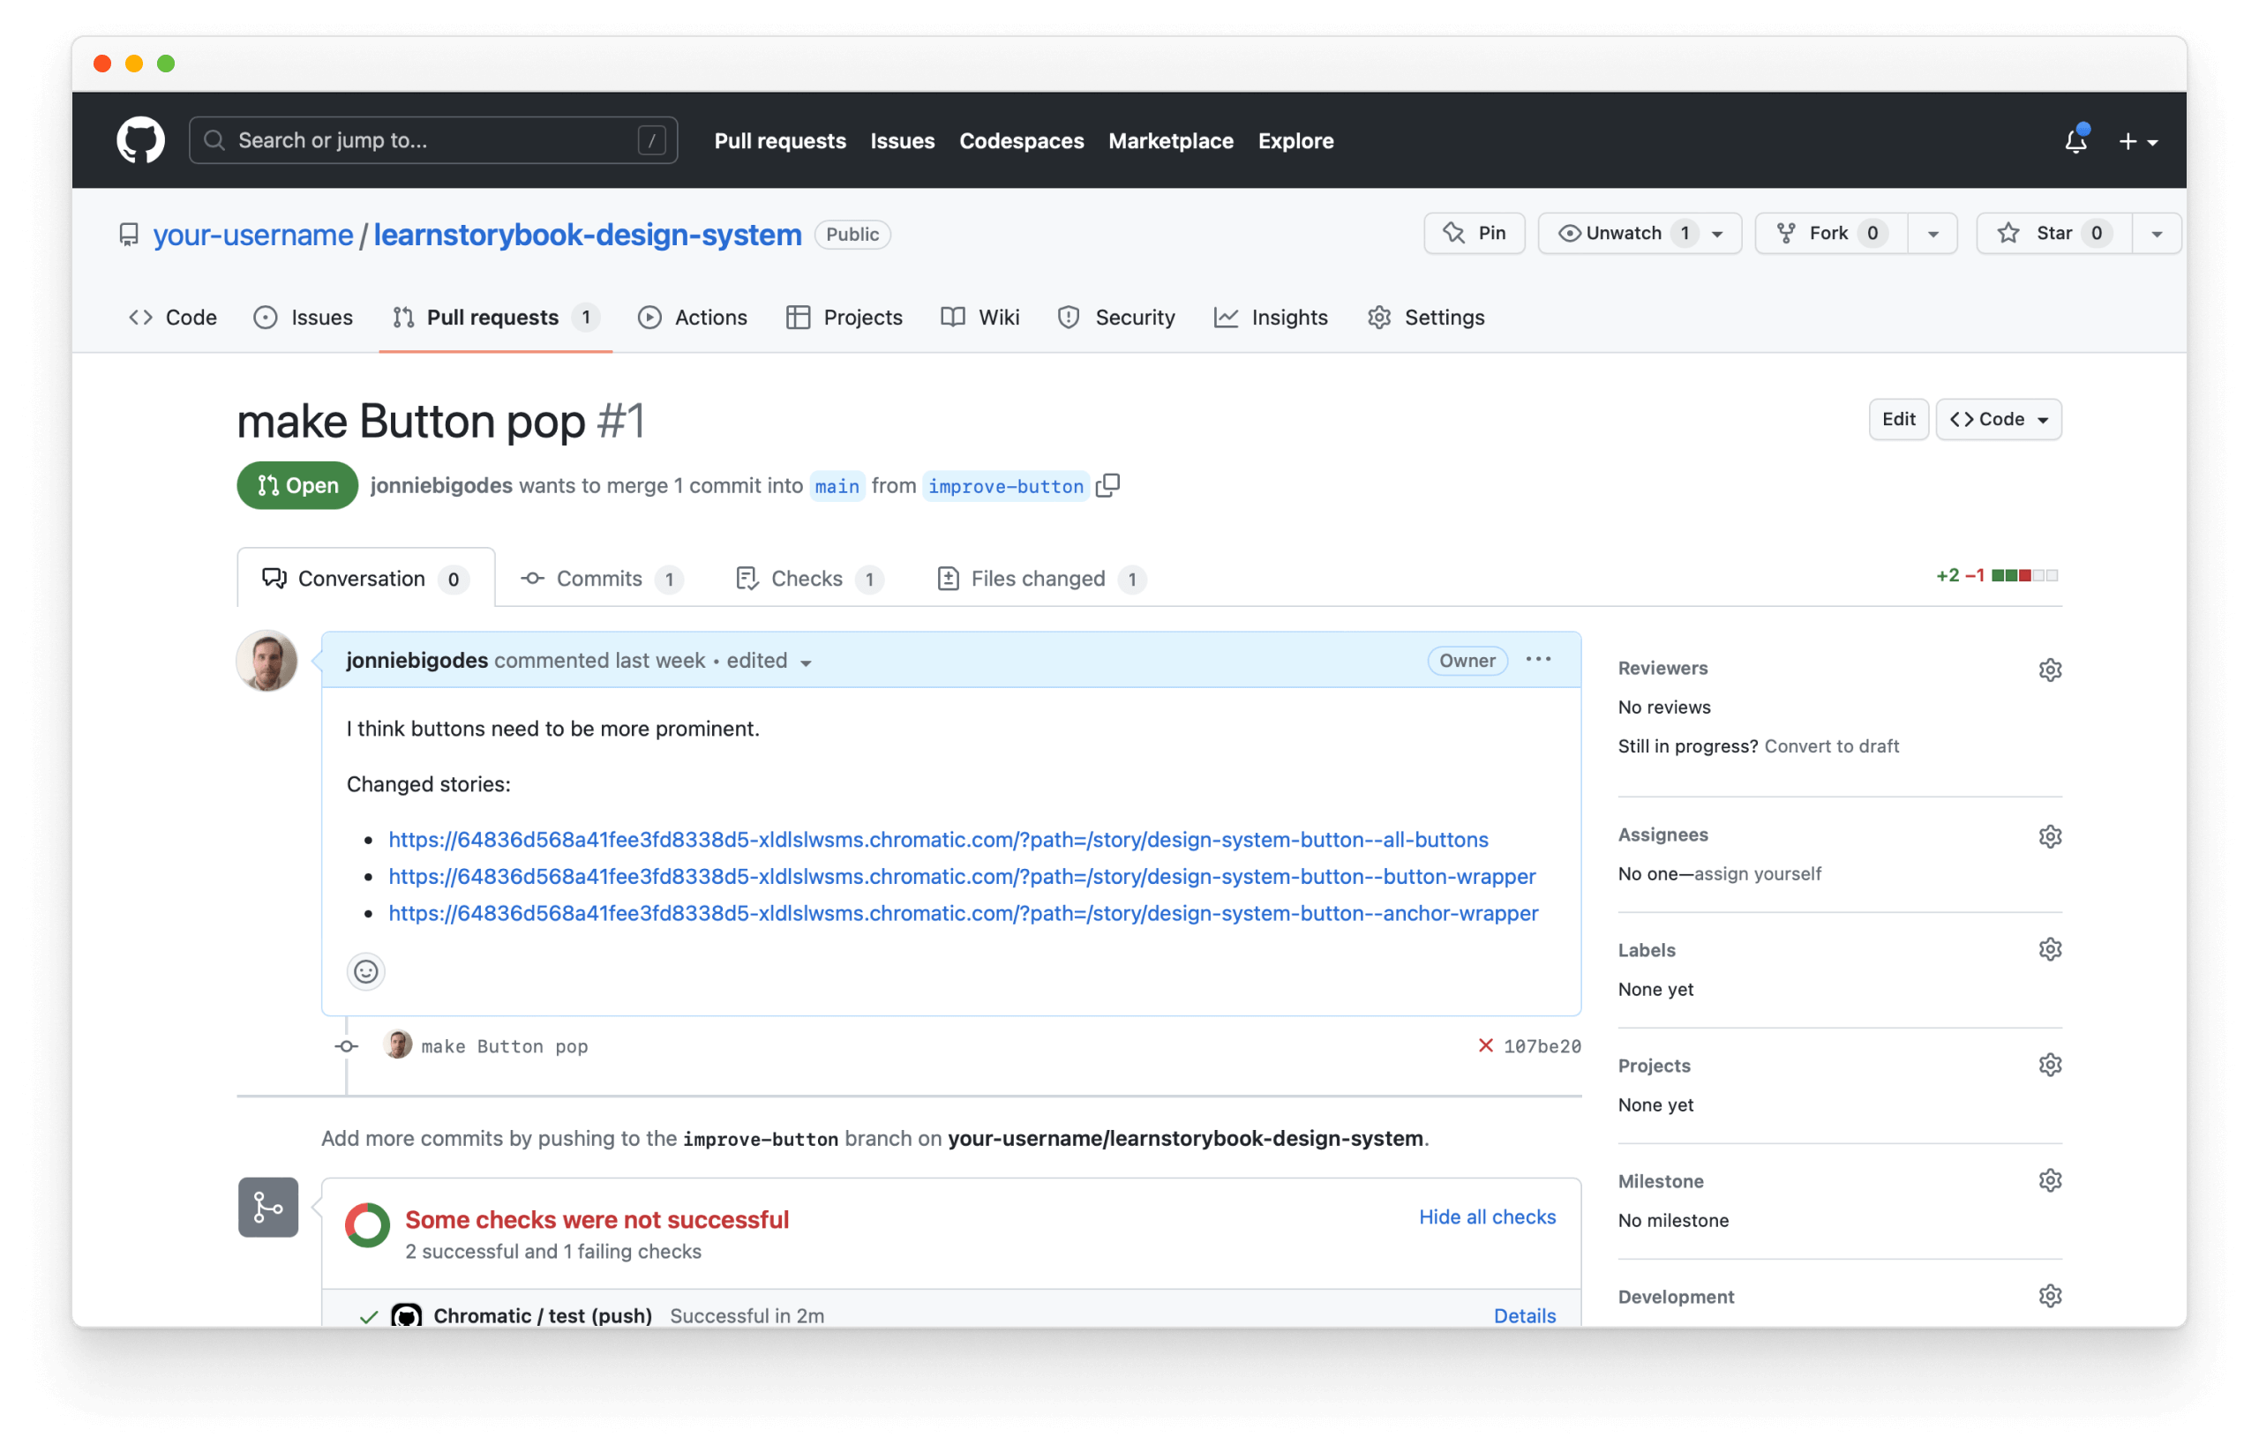
Task: Click Convert to draft link
Action: pyautogui.click(x=1833, y=745)
